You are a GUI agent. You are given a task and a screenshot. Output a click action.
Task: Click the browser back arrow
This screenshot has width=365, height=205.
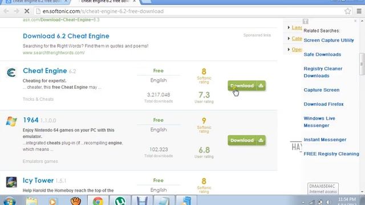[6, 11]
